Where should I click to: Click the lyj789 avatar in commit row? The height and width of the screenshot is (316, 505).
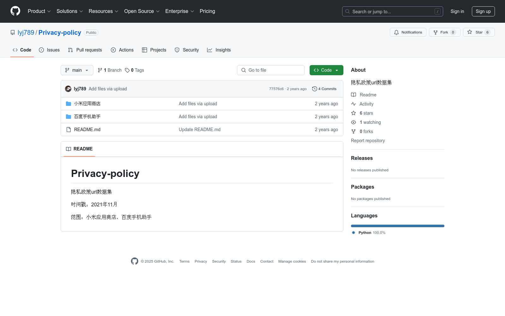(x=68, y=89)
